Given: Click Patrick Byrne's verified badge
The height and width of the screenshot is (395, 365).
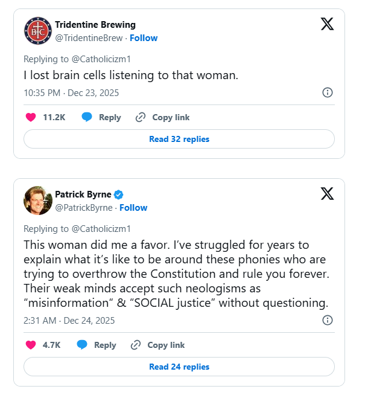Looking at the screenshot, I should [x=118, y=194].
